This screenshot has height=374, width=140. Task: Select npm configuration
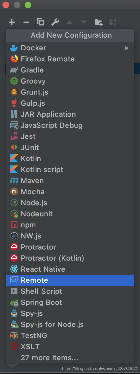click(x=70, y=225)
